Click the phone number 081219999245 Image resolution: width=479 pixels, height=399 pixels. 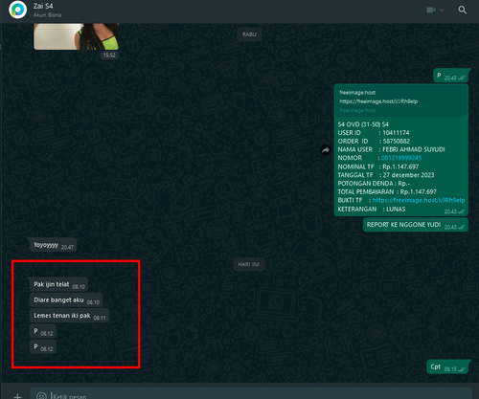[x=401, y=158]
